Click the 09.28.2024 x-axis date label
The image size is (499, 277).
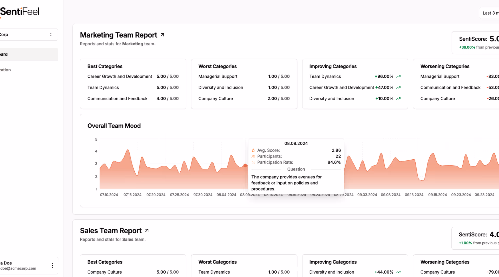pos(484,195)
